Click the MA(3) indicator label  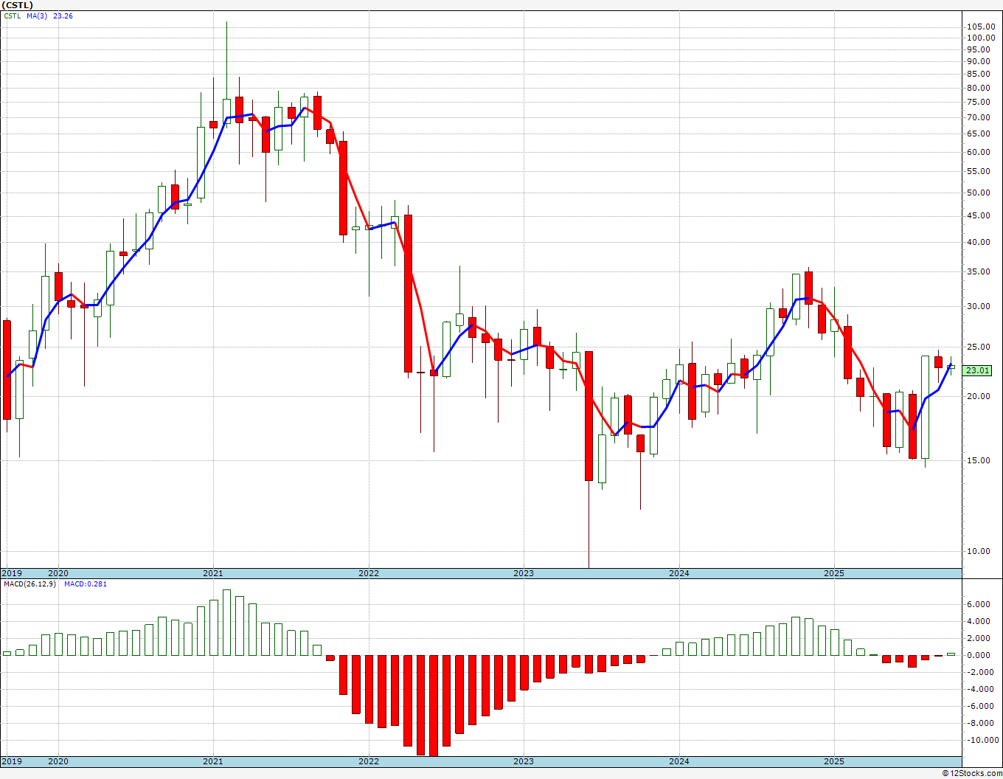38,16
